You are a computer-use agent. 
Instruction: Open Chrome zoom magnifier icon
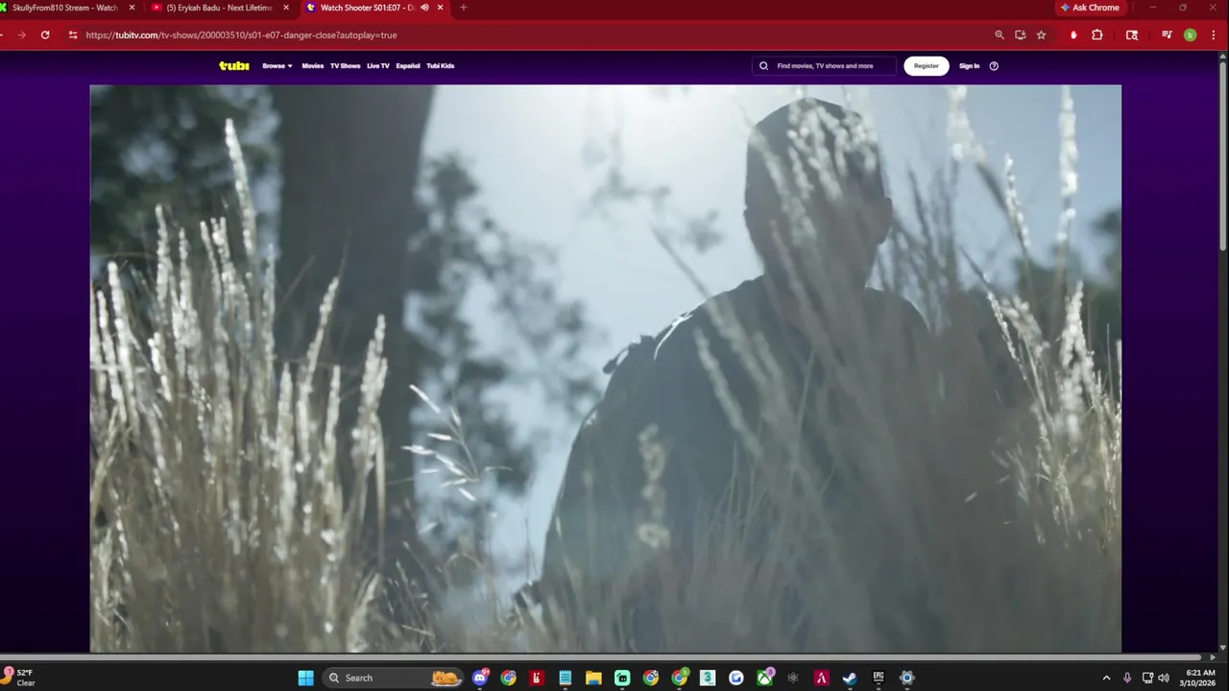tap(1000, 35)
